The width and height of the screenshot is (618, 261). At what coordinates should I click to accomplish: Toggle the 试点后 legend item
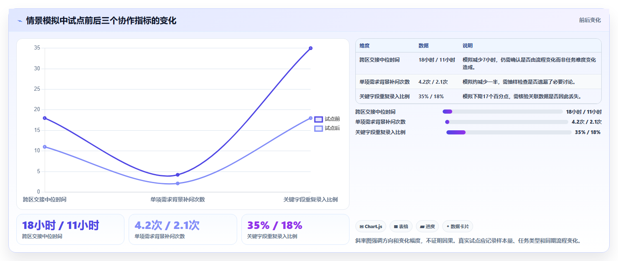point(327,128)
